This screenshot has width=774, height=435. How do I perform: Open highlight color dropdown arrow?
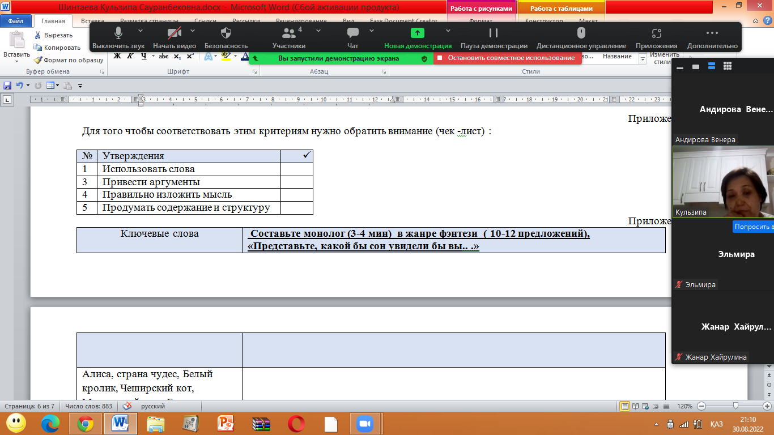pyautogui.click(x=235, y=56)
